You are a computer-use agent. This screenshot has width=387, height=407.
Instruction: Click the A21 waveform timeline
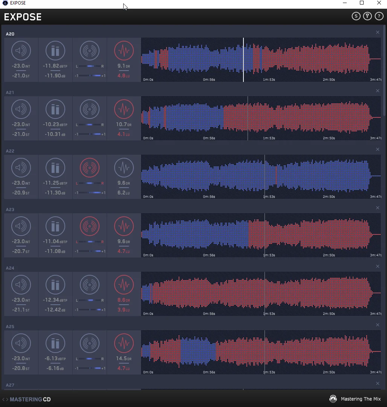click(x=261, y=119)
